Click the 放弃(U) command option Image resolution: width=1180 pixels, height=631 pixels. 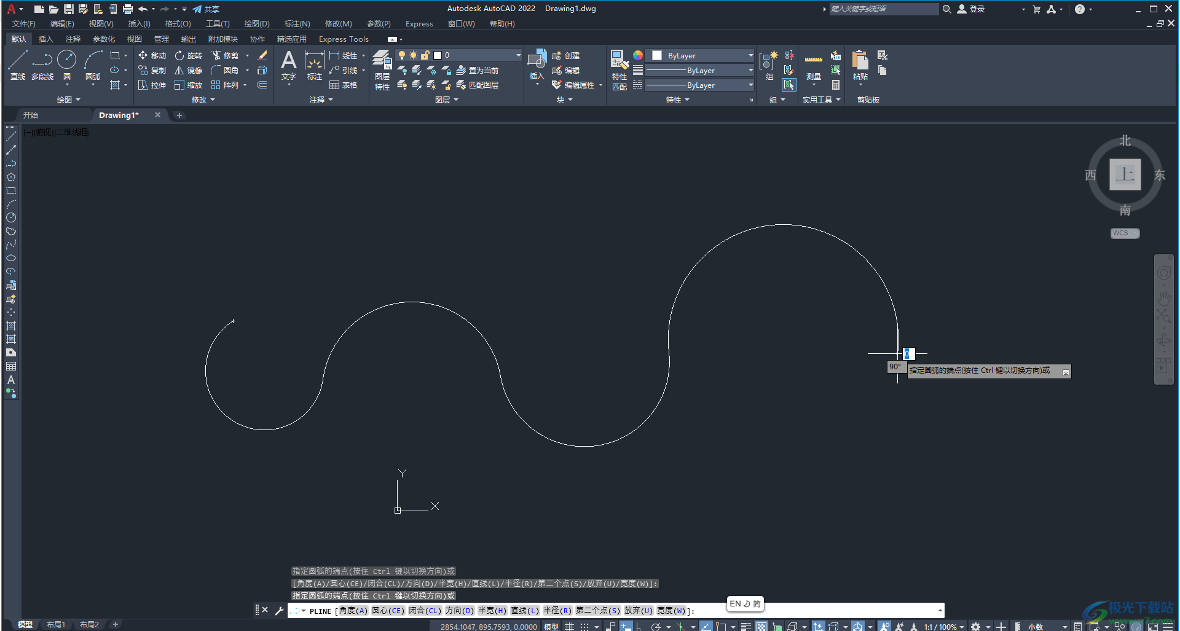tap(639, 611)
